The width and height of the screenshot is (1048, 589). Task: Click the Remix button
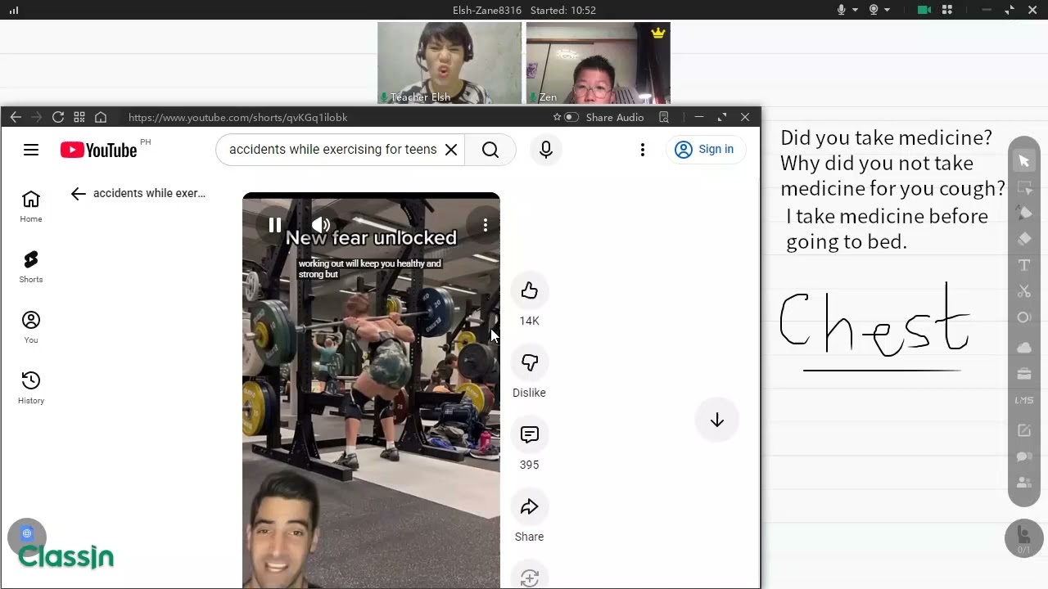tap(530, 577)
